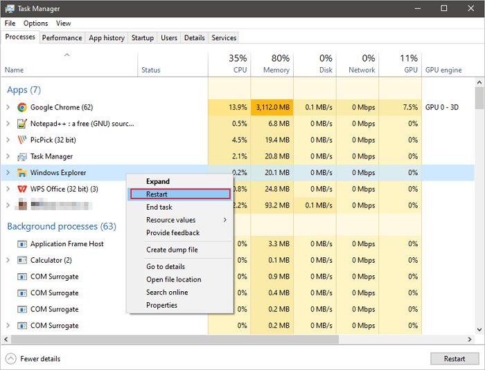Click the Windows Explorer folder icon
This screenshot has width=485, height=370.
click(x=22, y=173)
